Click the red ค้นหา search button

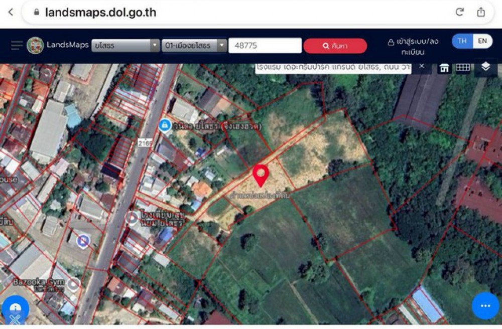pos(335,46)
